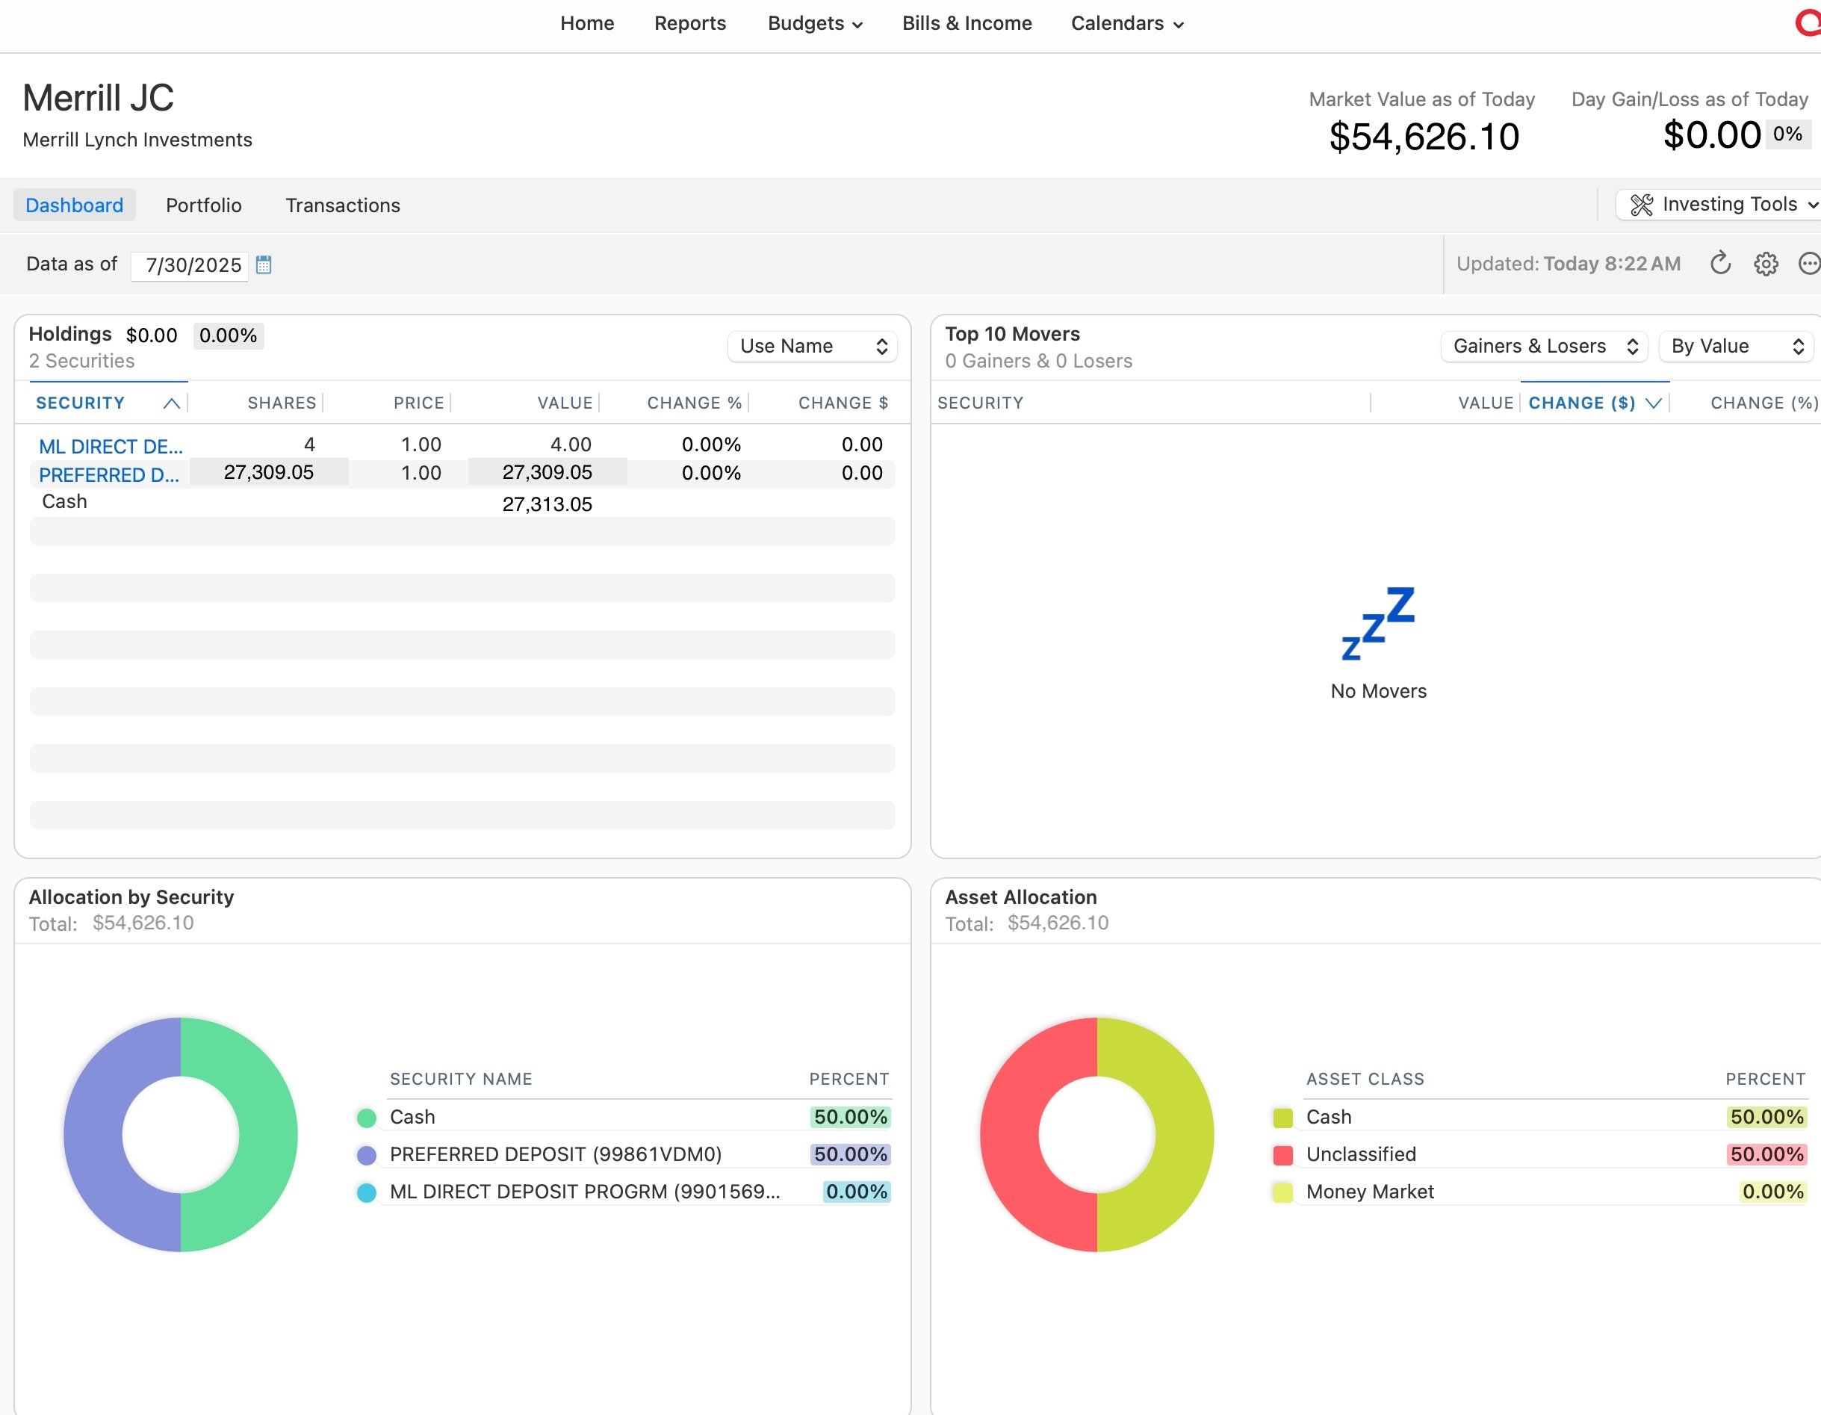Click the red Unclassified asset swatch
Image resolution: width=1821 pixels, height=1415 pixels.
[1282, 1156]
